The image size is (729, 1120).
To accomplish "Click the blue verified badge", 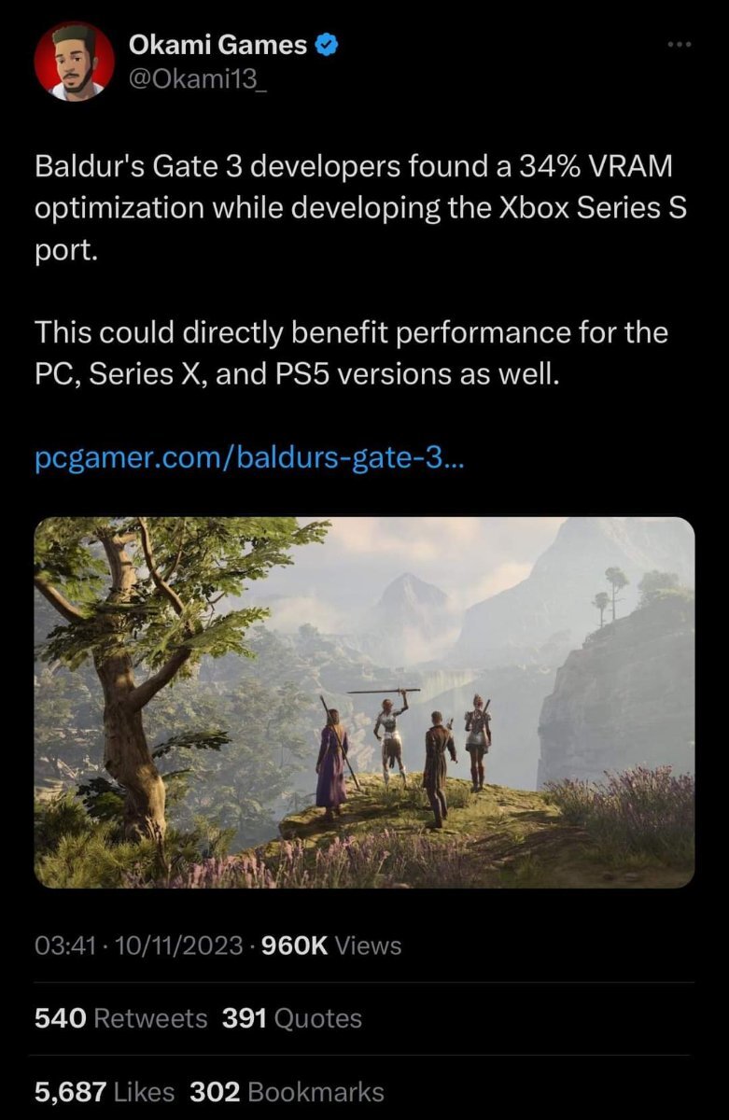I will click(326, 43).
